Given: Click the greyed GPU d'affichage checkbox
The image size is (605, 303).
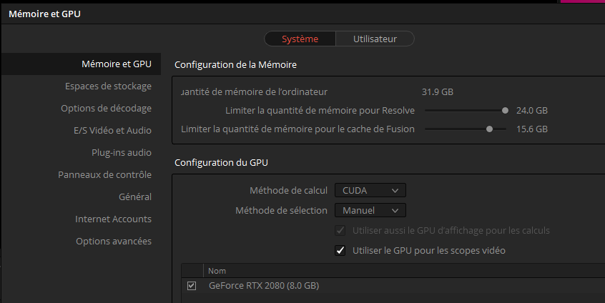Looking at the screenshot, I should [340, 231].
